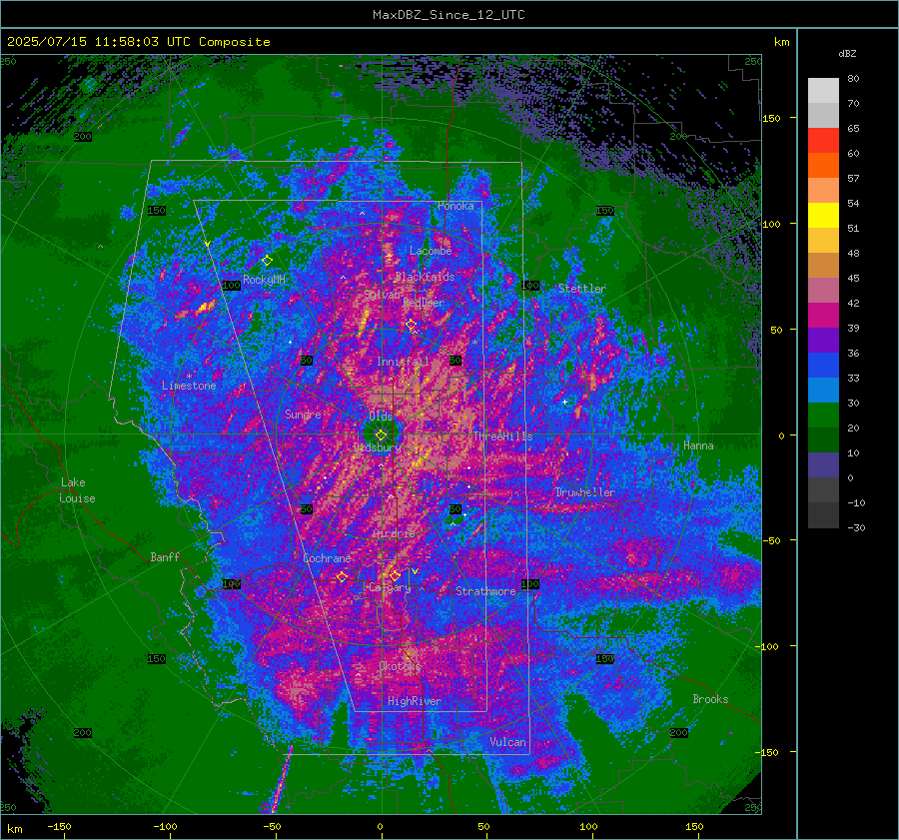The height and width of the screenshot is (840, 899).
Task: Click the Didsbury town label
Action: coord(378,447)
